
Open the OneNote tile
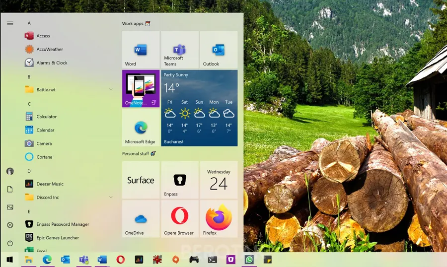141,89
